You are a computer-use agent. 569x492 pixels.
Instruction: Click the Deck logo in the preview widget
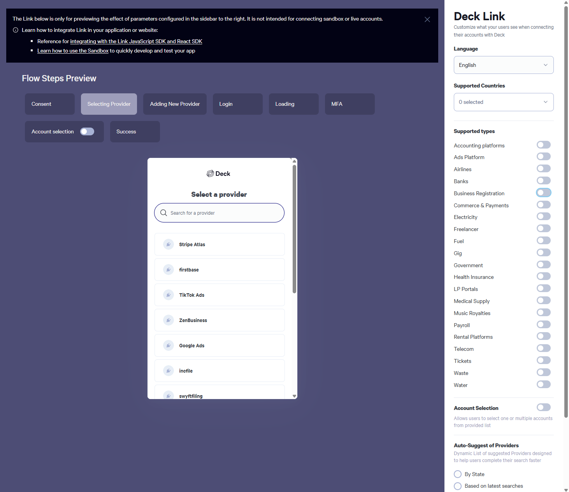click(x=218, y=173)
